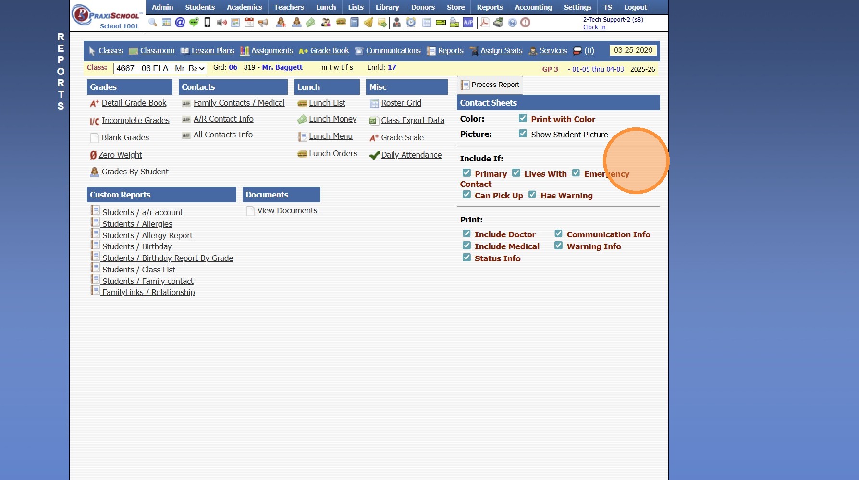Viewport: 859px width, 480px height.
Task: Go to Lesson Plans in navigation bar
Action: [x=213, y=50]
